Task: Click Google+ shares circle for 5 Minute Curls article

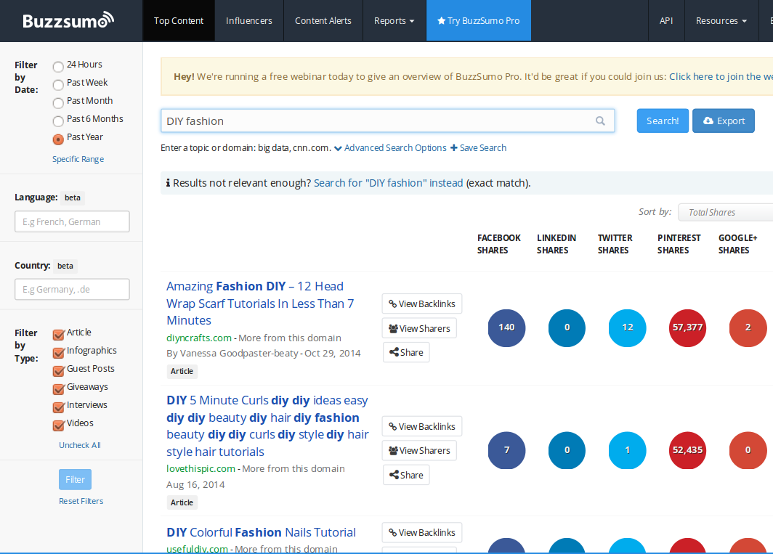Action: [x=748, y=450]
